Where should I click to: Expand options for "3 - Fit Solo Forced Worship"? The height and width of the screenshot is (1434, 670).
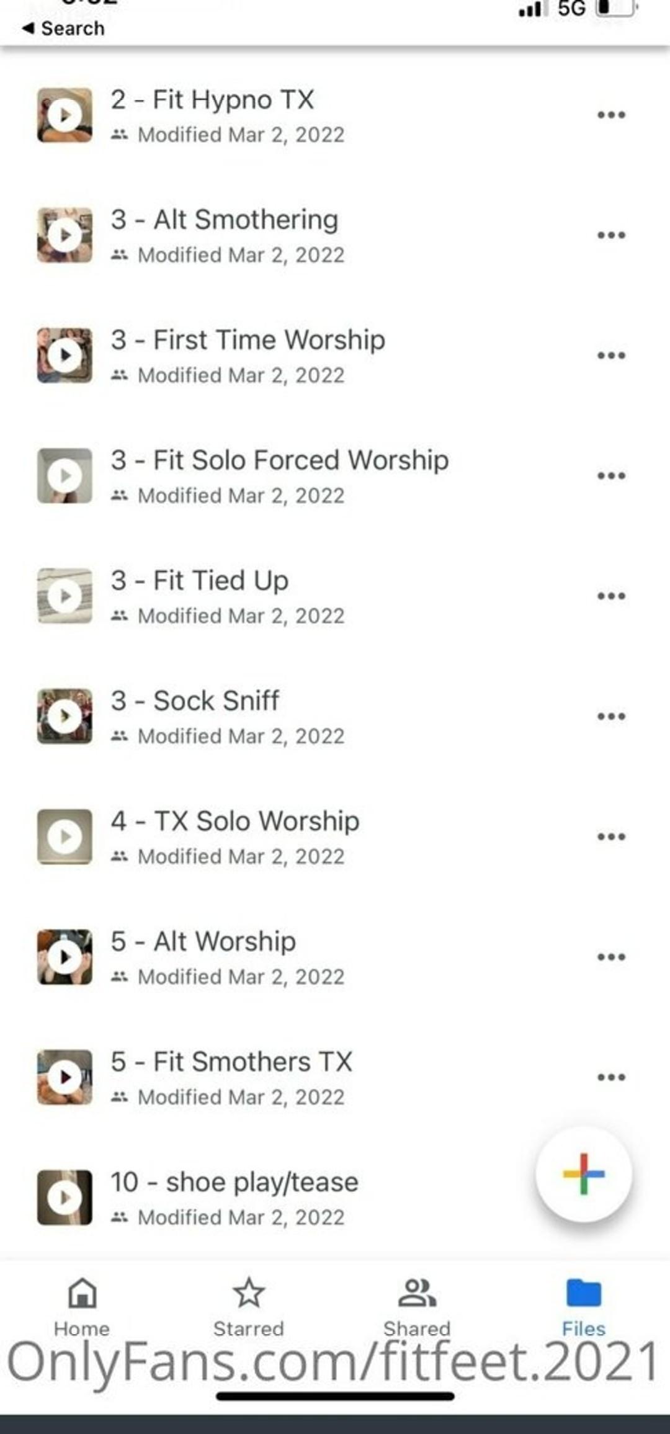[x=611, y=476]
